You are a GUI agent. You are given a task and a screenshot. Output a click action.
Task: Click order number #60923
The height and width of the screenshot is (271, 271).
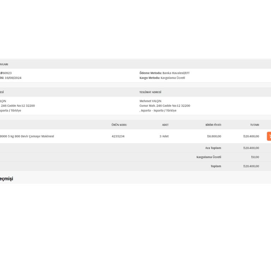pyautogui.click(x=6, y=73)
